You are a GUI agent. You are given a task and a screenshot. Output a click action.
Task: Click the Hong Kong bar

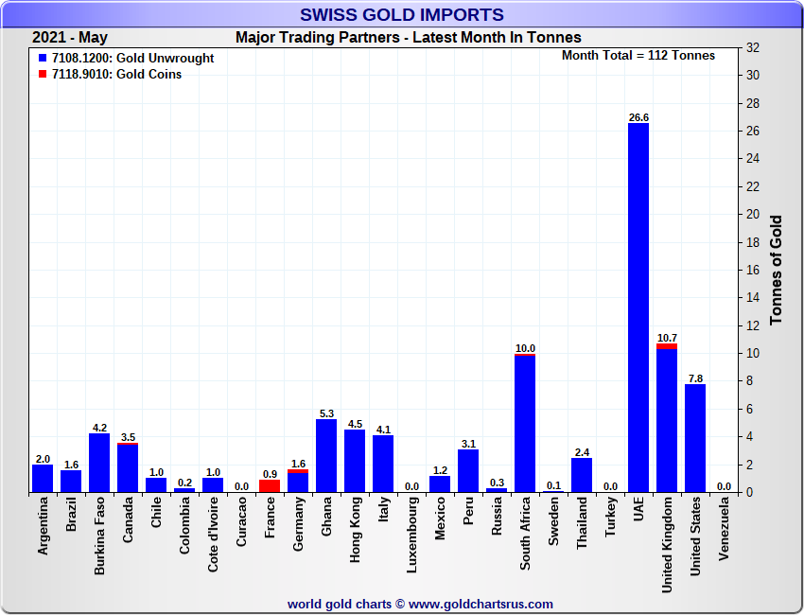[355, 461]
